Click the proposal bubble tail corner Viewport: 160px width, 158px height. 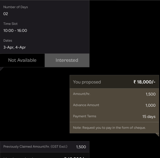[158, 135]
